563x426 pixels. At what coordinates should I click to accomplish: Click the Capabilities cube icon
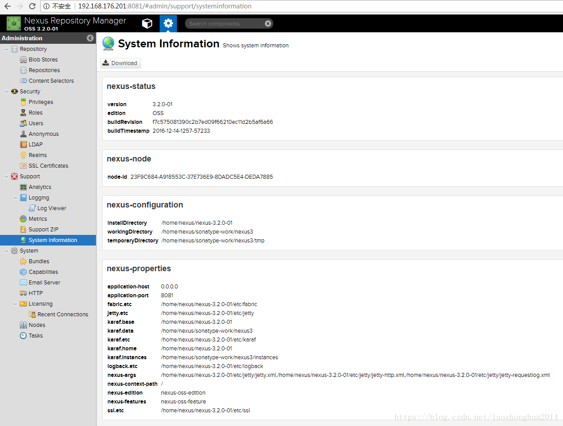[23, 272]
